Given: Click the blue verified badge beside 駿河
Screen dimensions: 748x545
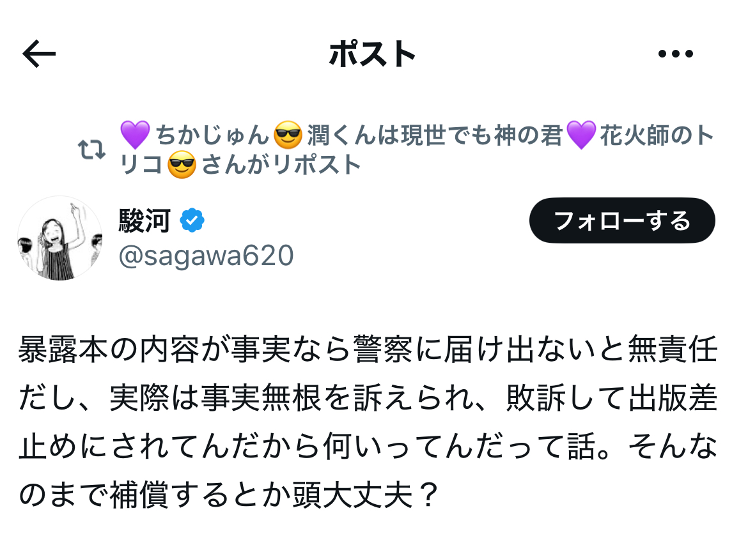Looking at the screenshot, I should coord(192,220).
